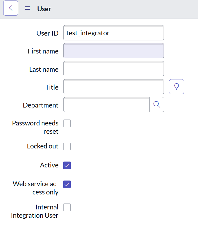Click the Department reference field
Viewport: 198px width, 226px height.
click(x=106, y=105)
